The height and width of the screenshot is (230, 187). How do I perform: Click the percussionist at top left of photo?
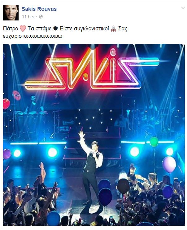(34, 104)
